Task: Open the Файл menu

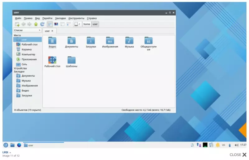Action: point(18,18)
